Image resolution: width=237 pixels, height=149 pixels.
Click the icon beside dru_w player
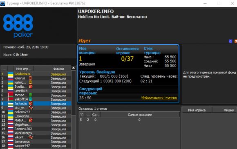[x=31, y=108]
